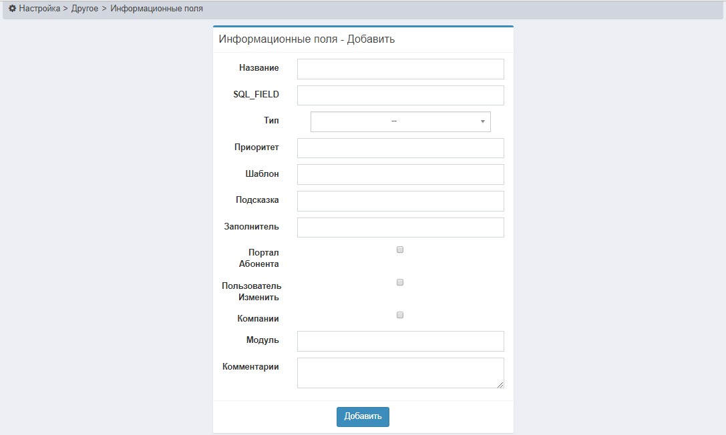The width and height of the screenshot is (726, 435).
Task: Open the Тип dropdown list
Action: pyautogui.click(x=393, y=121)
